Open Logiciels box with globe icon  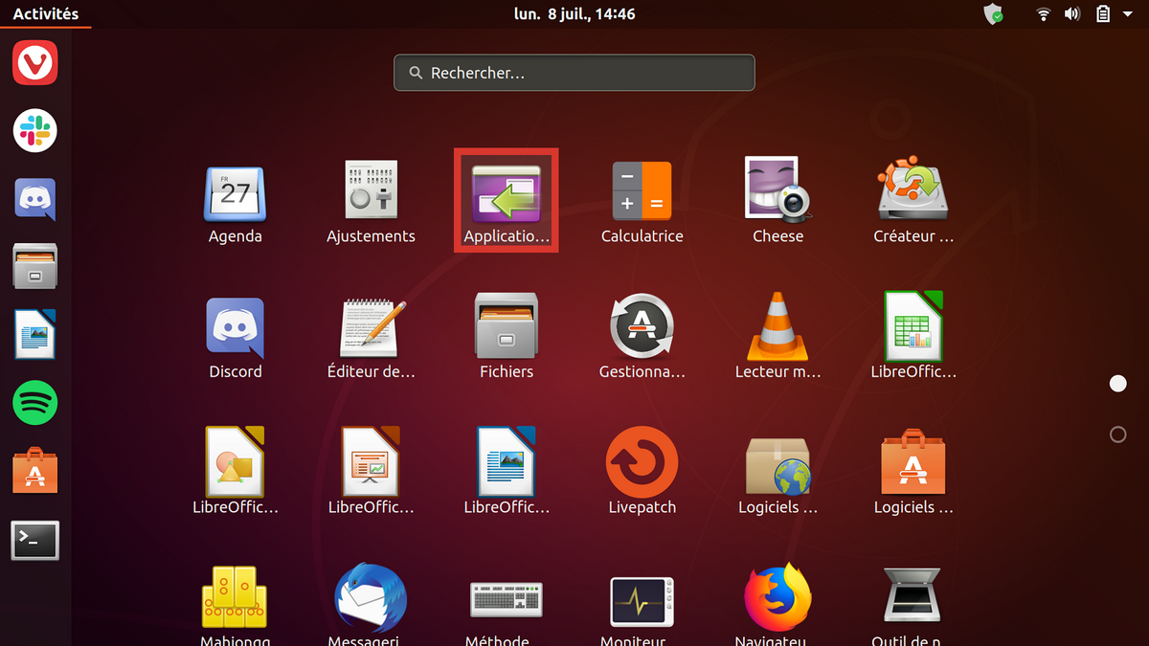pyautogui.click(x=777, y=477)
